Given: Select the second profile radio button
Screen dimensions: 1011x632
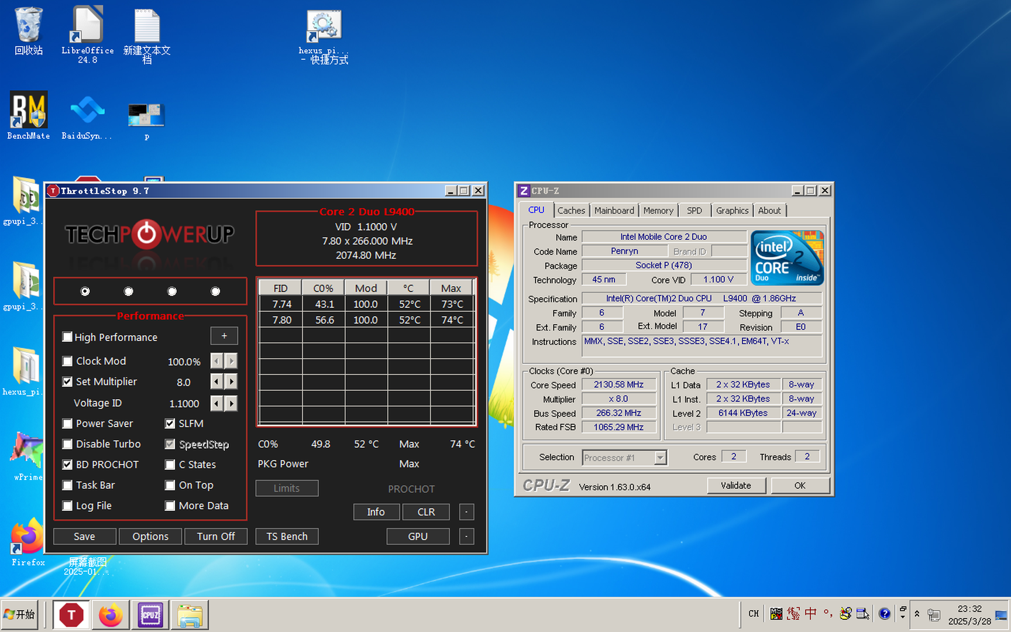Looking at the screenshot, I should (129, 291).
